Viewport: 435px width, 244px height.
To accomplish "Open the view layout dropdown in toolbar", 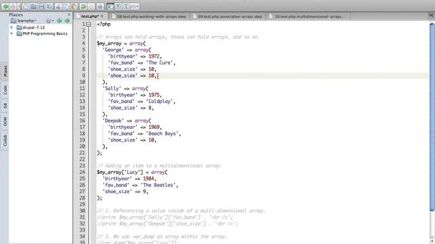I will (135, 6).
